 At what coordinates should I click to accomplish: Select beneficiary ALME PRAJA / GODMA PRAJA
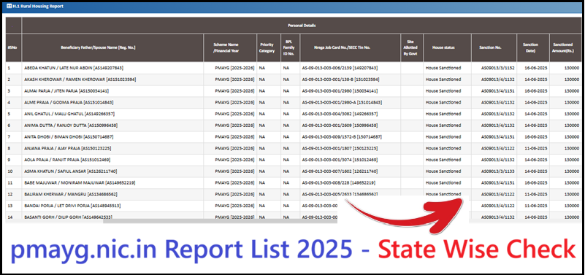click(69, 102)
